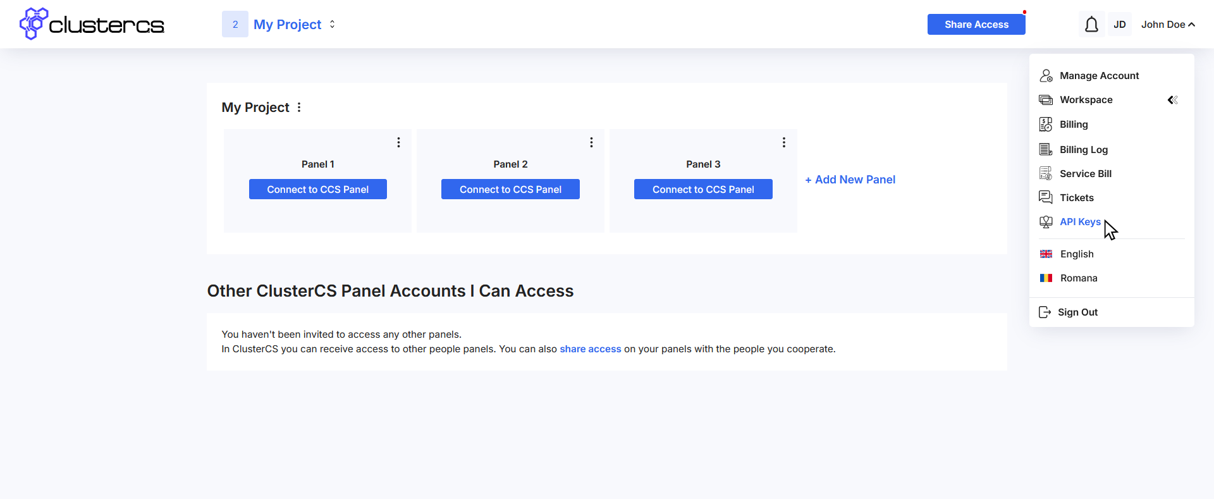The height and width of the screenshot is (499, 1214).
Task: Click the Share Access button
Action: [x=976, y=24]
